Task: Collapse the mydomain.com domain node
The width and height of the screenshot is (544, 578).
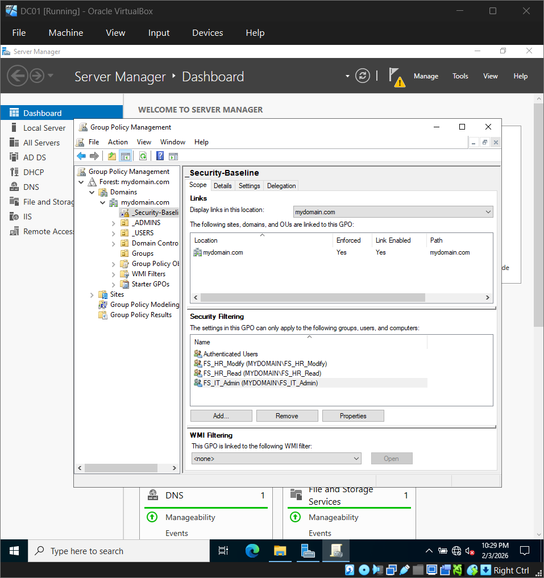Action: (102, 202)
